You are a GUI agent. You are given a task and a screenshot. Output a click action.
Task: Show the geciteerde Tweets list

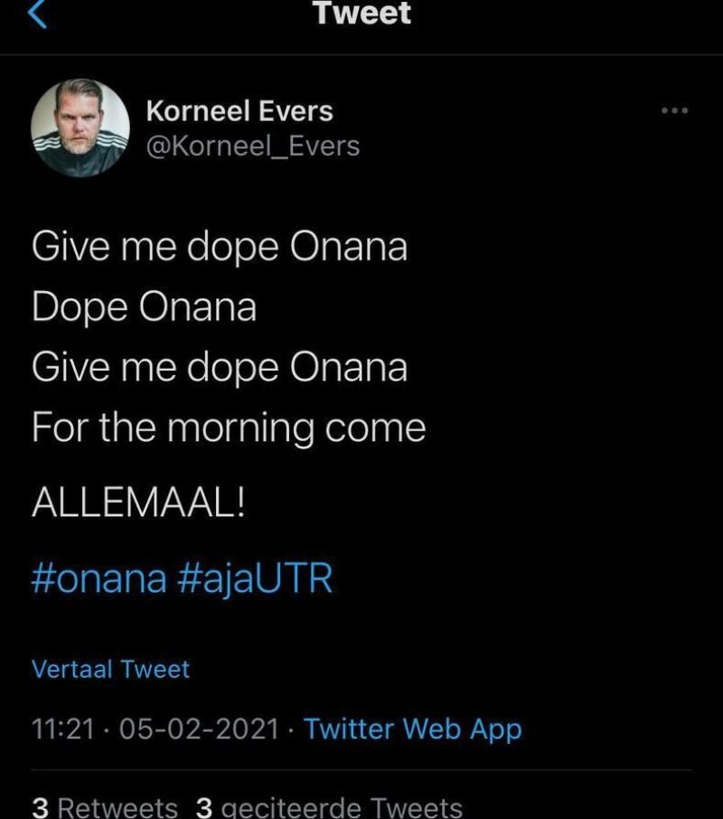coord(340,806)
